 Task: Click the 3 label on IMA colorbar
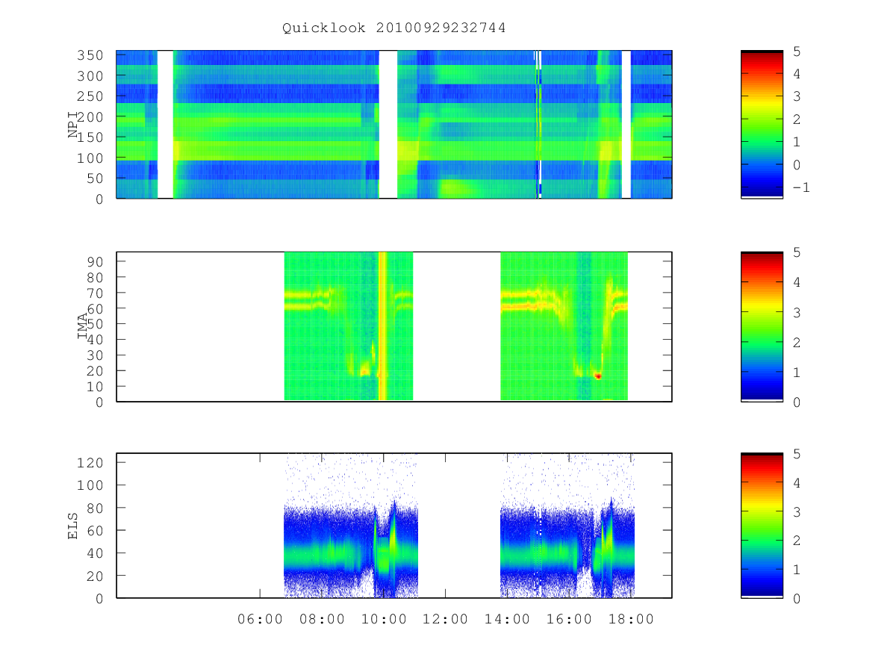pos(796,312)
